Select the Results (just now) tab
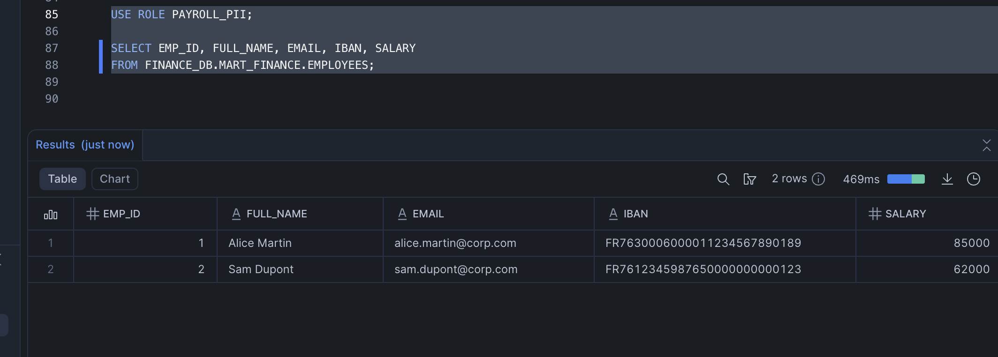This screenshot has width=998, height=357. pyautogui.click(x=85, y=145)
